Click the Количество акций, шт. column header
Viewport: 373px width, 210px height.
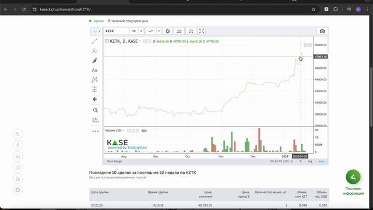pos(271,192)
